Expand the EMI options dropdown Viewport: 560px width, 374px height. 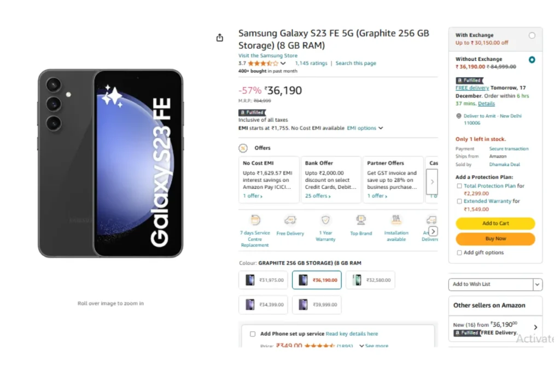[365, 128]
